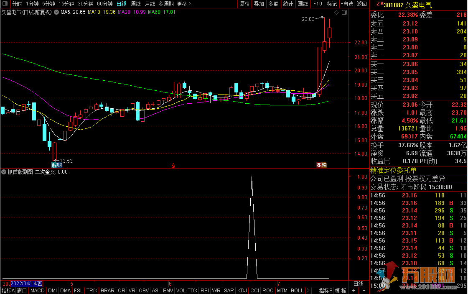Select the 60分钟 period tab
Image resolution: width=468 pixels, height=294 pixels.
pyautogui.click(x=105, y=4)
